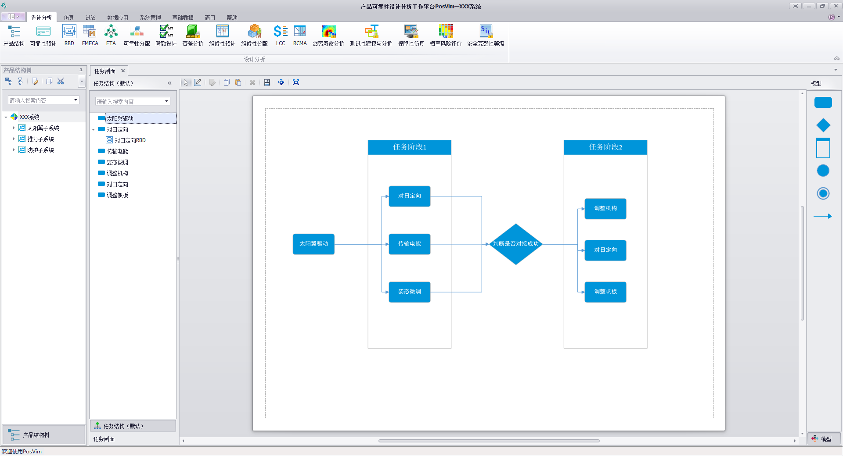Collapse the ribbon with the chevron

(x=836, y=58)
